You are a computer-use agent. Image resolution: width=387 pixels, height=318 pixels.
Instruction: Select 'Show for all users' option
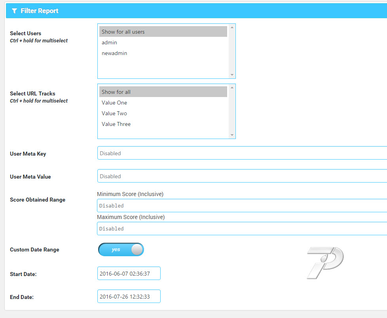pyautogui.click(x=163, y=32)
